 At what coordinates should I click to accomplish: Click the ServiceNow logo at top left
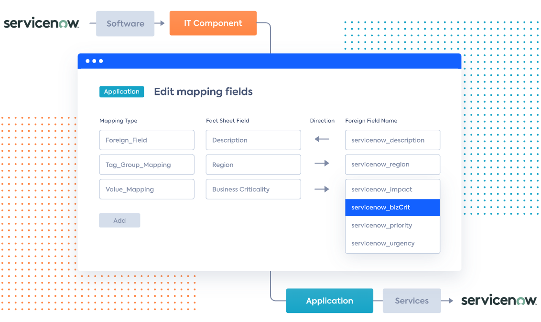point(41,23)
